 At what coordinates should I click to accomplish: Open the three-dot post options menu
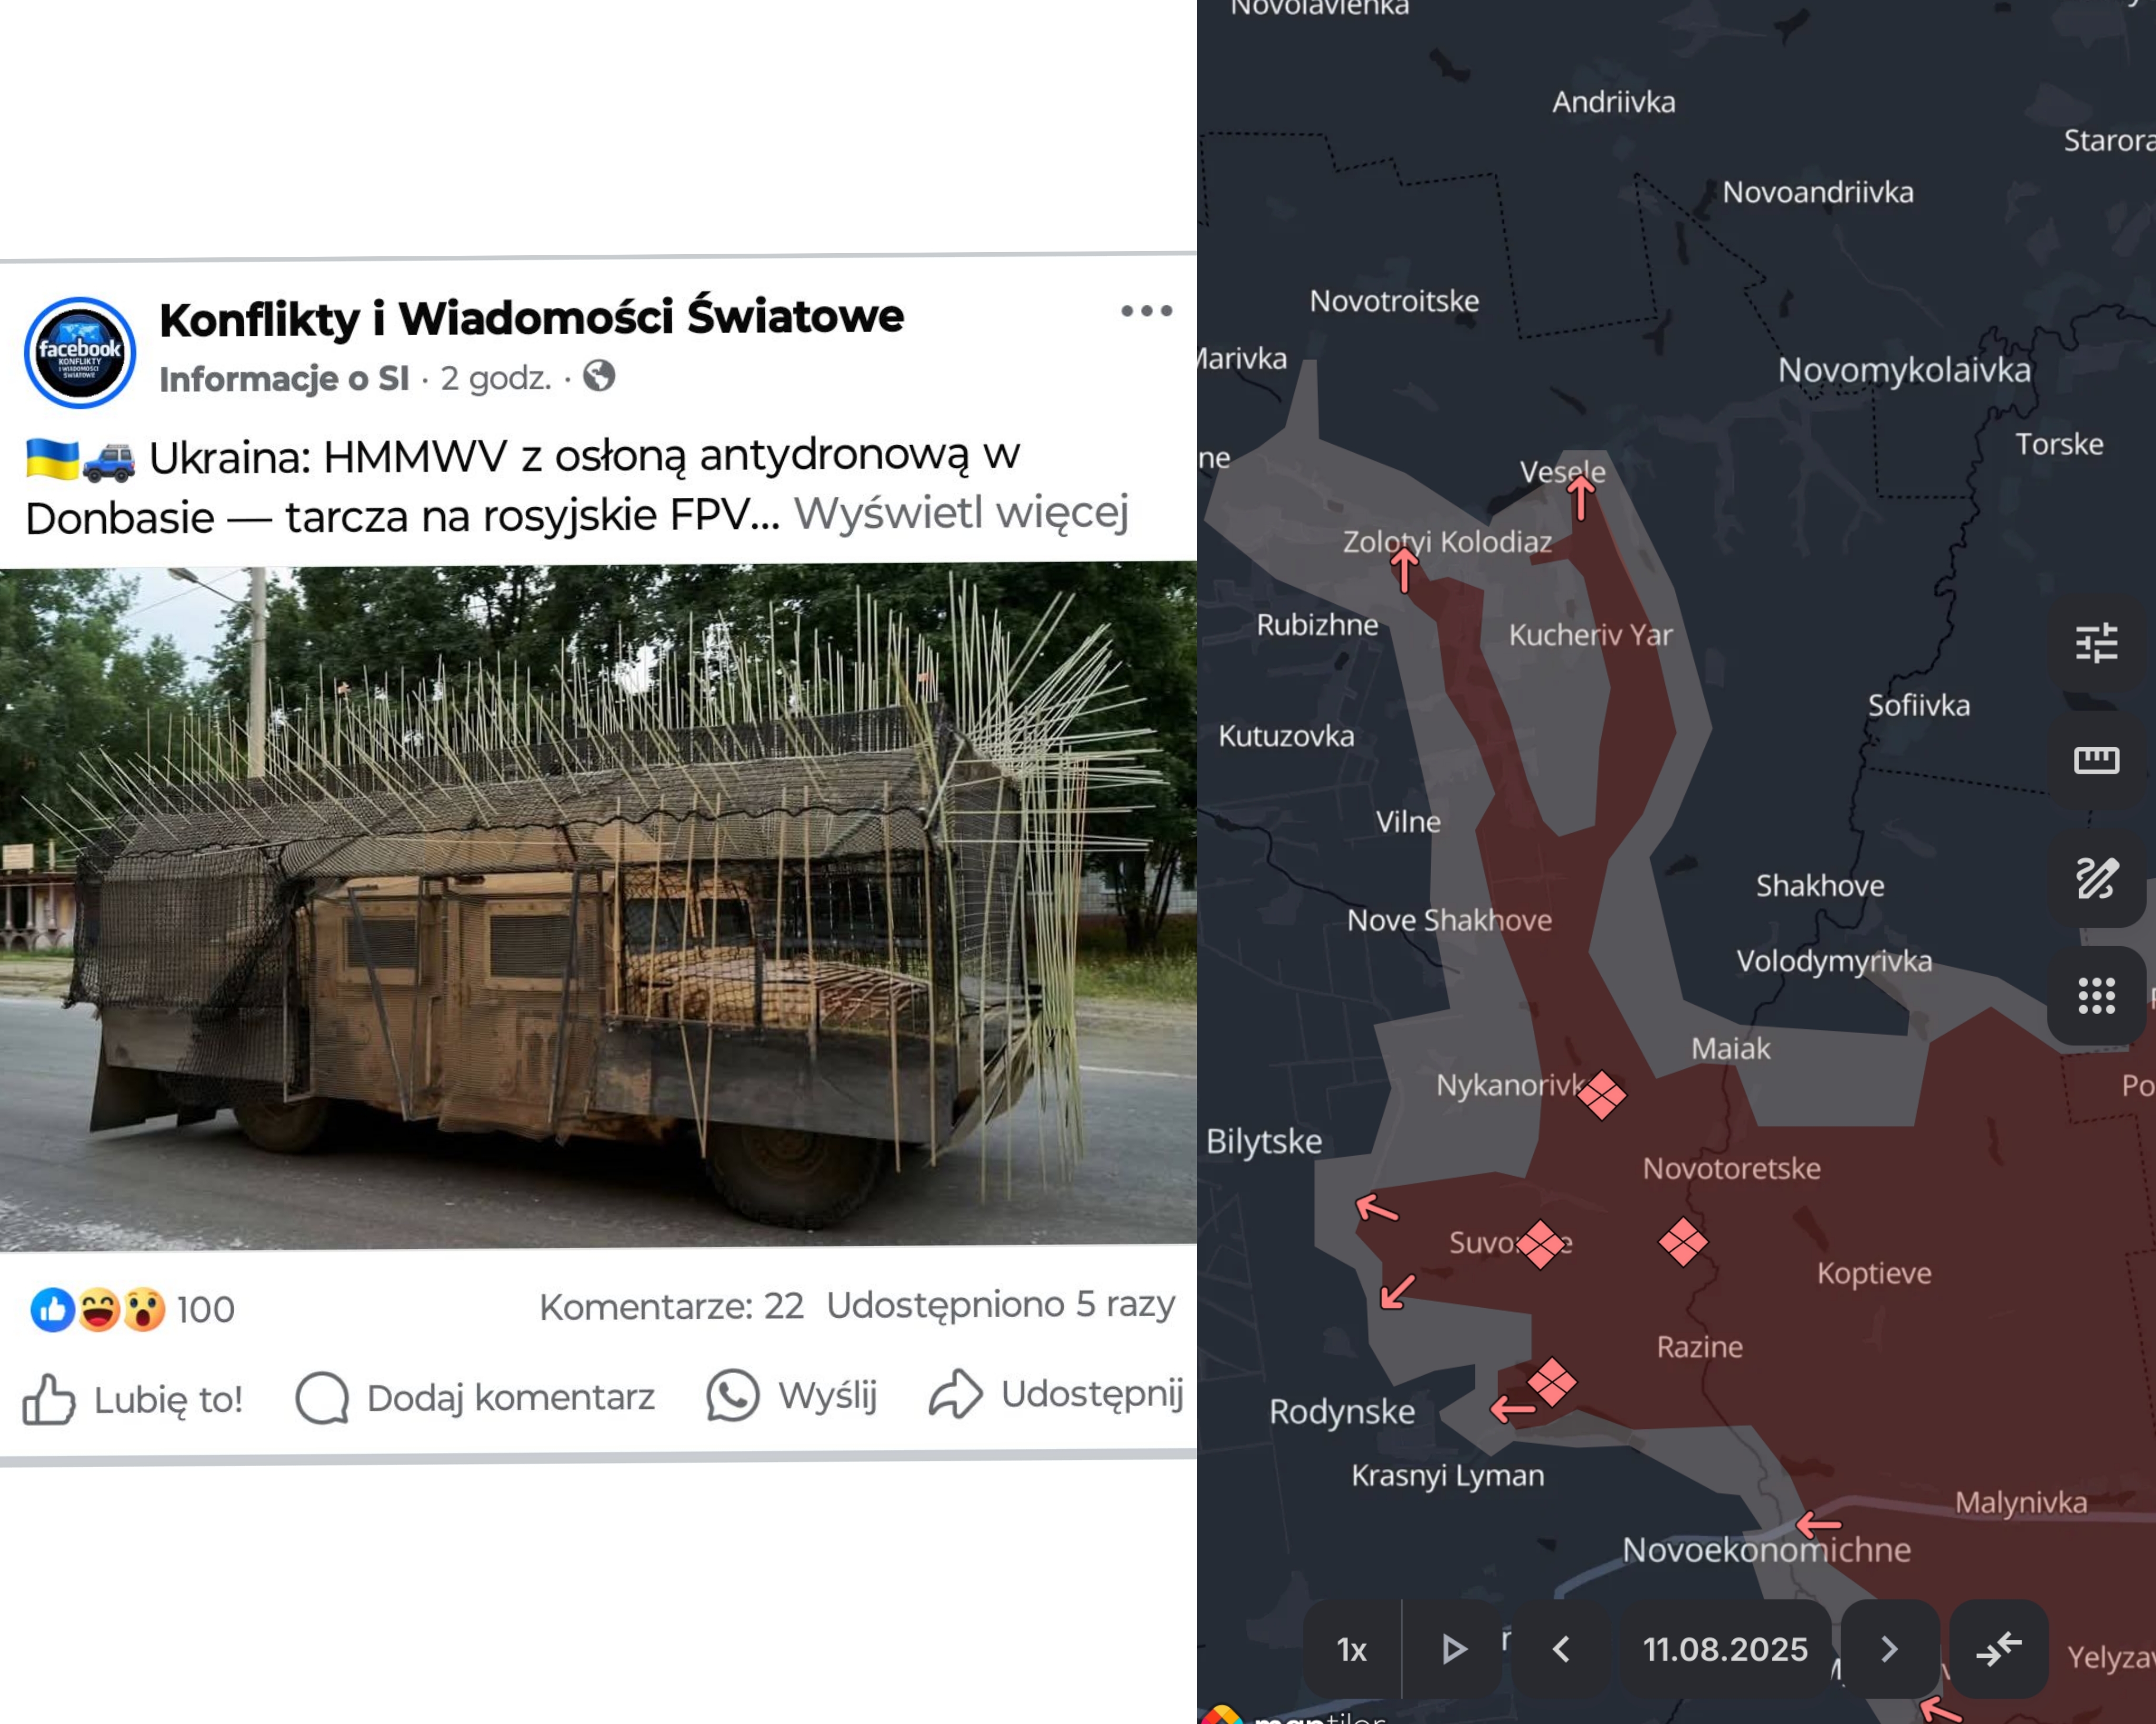[1146, 311]
